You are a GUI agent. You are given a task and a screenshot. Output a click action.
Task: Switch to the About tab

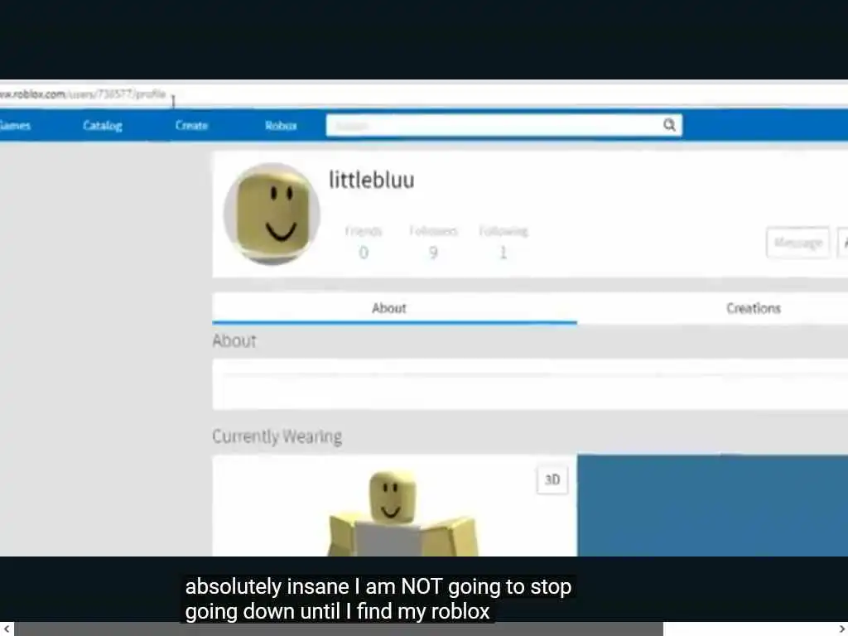tap(394, 308)
